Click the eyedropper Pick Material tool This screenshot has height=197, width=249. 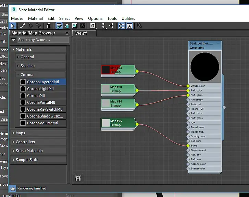(x=23, y=26)
